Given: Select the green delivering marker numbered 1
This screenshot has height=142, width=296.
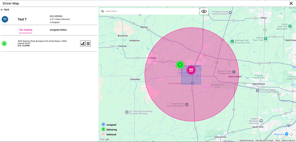Looking at the screenshot, I should point(180,65).
